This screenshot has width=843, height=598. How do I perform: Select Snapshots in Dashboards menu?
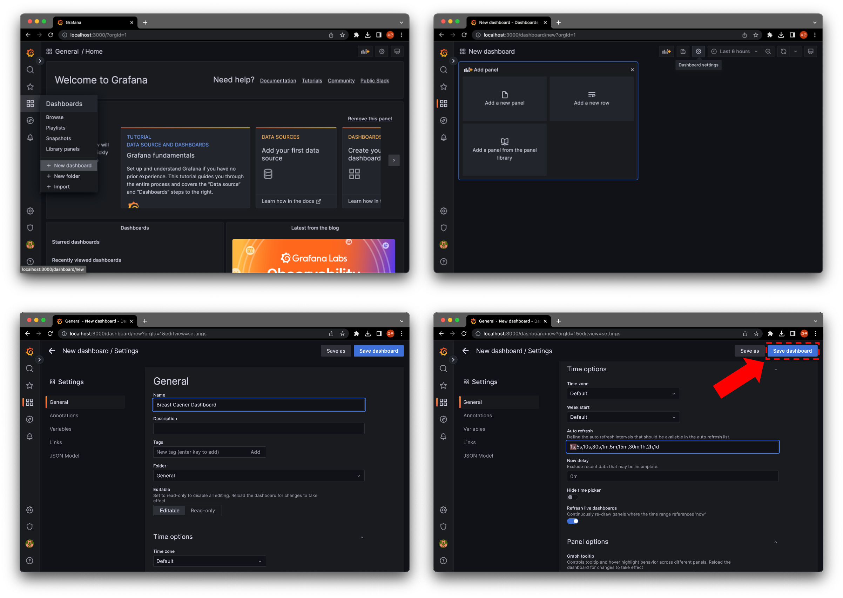click(x=59, y=139)
